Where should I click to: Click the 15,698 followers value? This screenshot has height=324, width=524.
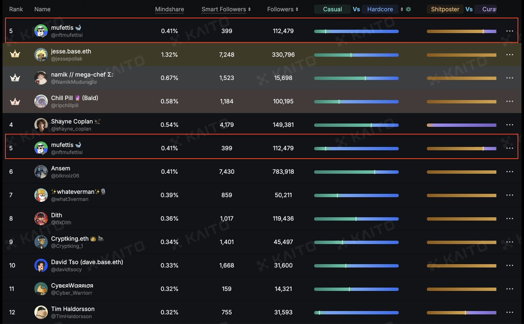tap(284, 78)
